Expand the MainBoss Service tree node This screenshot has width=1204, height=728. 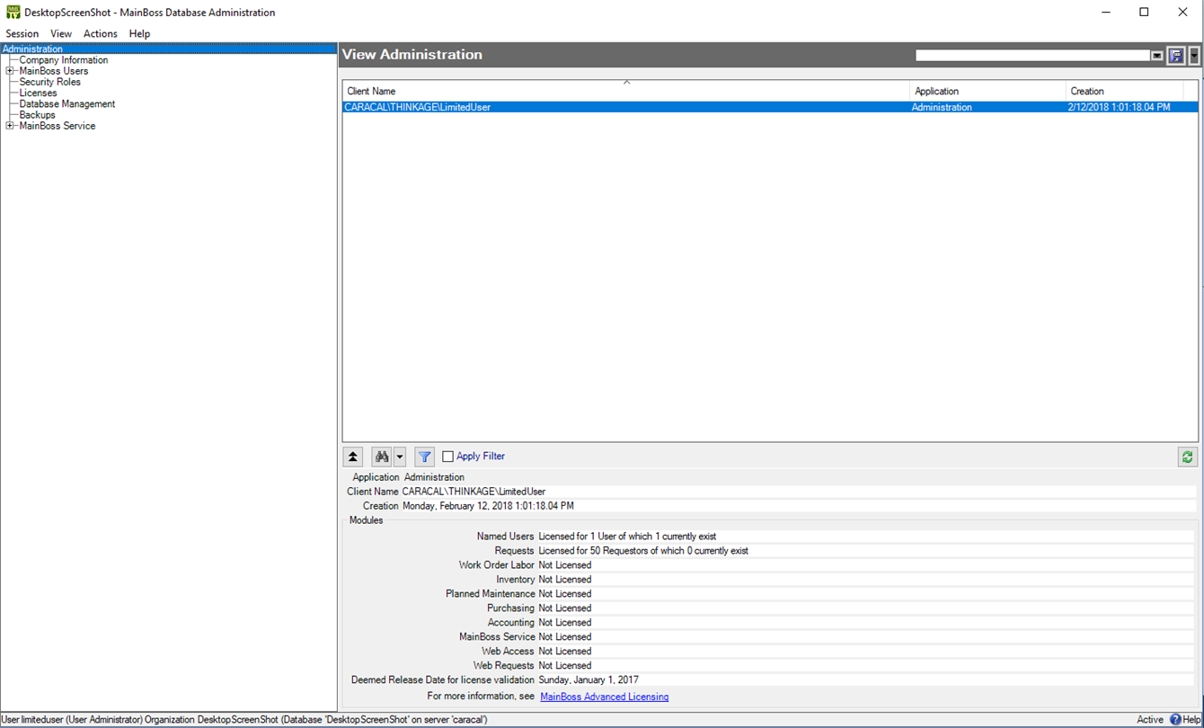coord(10,126)
